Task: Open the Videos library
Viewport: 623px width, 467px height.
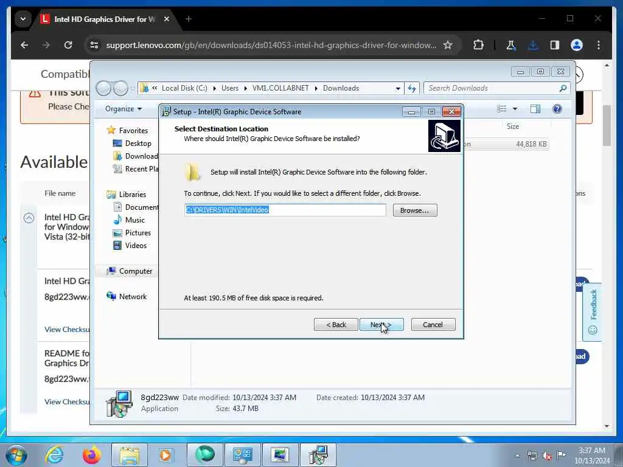Action: click(130, 246)
